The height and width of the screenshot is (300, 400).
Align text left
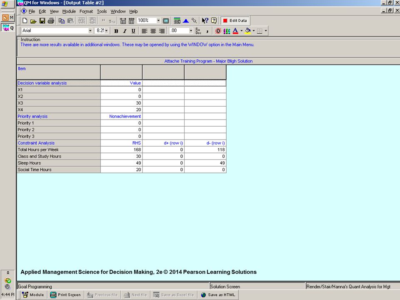tap(145, 31)
